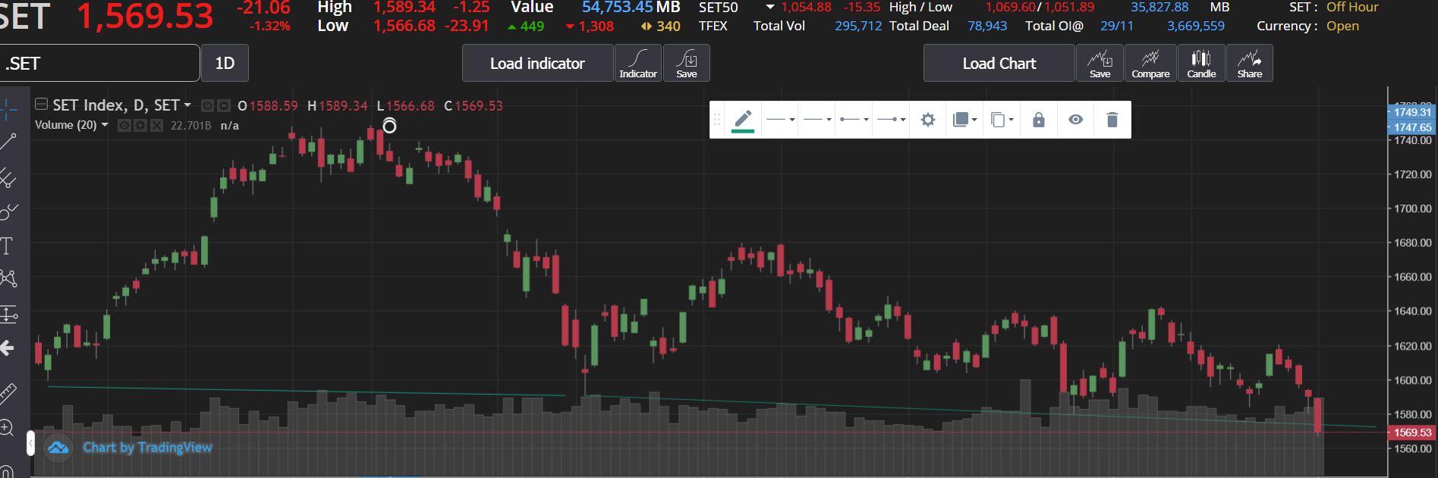The height and width of the screenshot is (478, 1438).
Task: Toggle drawing visibility with eye icon
Action: (1075, 120)
